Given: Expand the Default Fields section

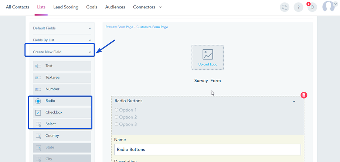Looking at the screenshot, I should pos(62,28).
